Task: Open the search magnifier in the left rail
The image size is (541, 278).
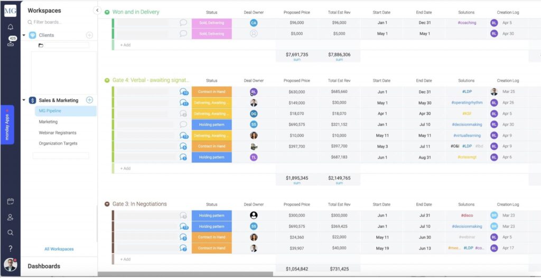Action: [x=10, y=233]
